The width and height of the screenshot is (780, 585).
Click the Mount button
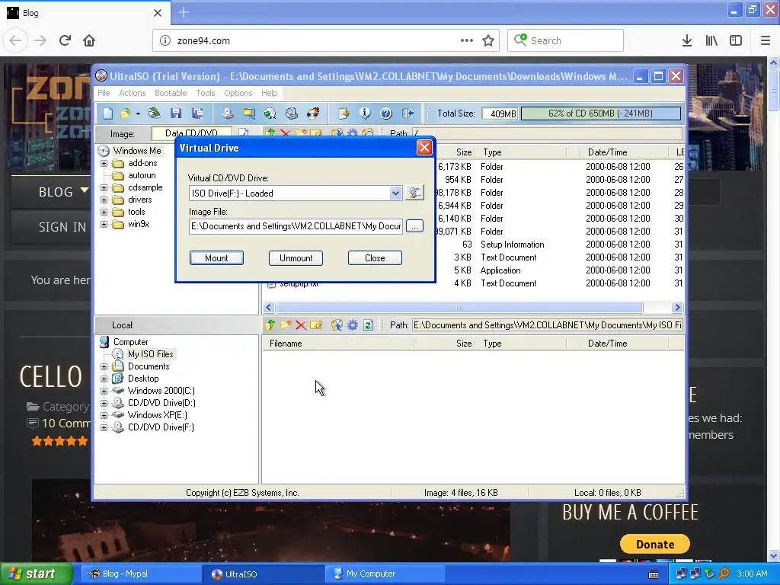click(x=216, y=257)
